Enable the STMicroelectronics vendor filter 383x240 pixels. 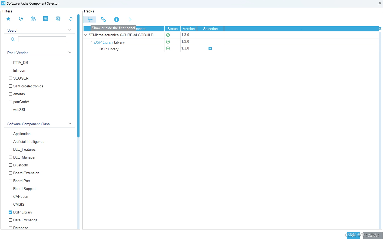[10, 86]
